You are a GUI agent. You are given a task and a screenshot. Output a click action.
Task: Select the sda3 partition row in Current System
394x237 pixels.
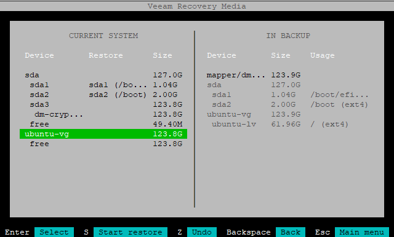click(x=103, y=104)
